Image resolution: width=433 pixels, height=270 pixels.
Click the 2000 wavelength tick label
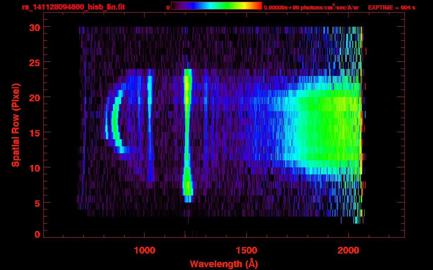point(348,250)
